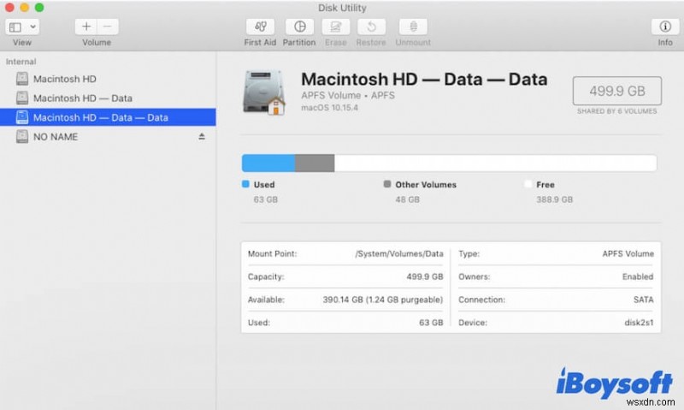684x410 pixels.
Task: Open the Partition tool
Action: [299, 27]
